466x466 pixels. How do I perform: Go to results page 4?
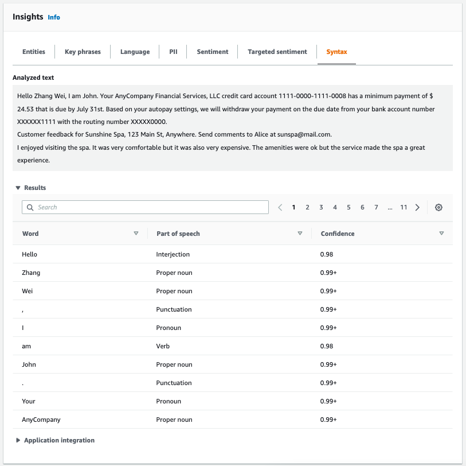[335, 207]
